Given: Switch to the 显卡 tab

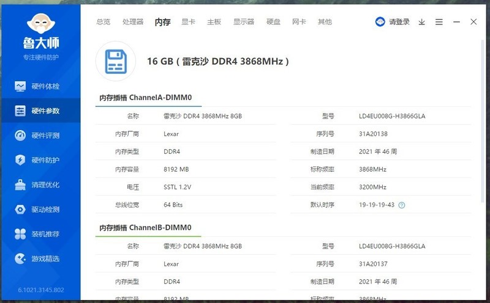Looking at the screenshot, I should 189,22.
